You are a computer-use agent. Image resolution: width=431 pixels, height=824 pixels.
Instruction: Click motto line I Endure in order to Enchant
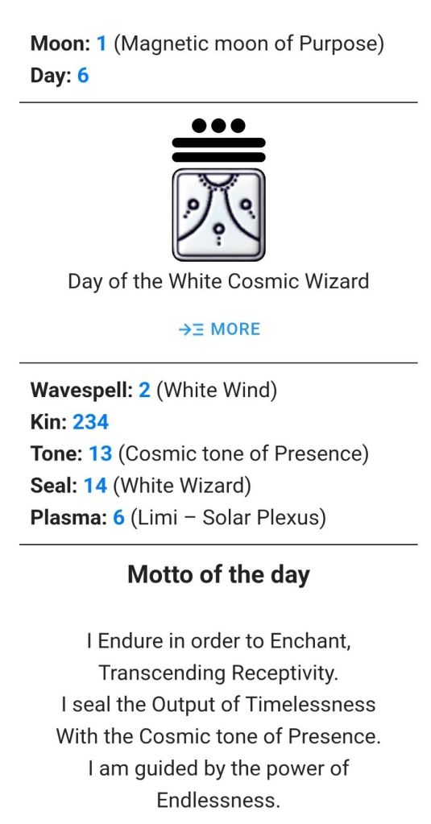[x=218, y=641]
